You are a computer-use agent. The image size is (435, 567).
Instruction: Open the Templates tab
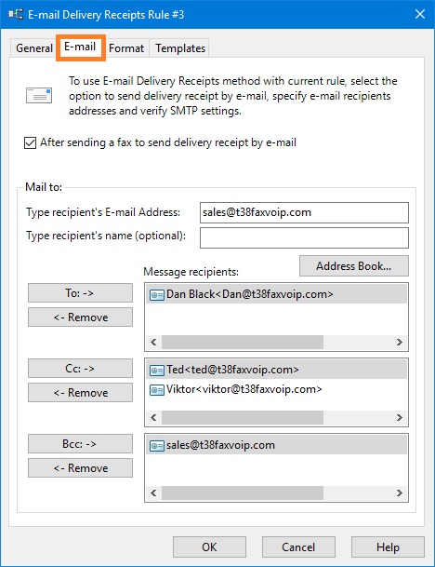click(x=180, y=48)
